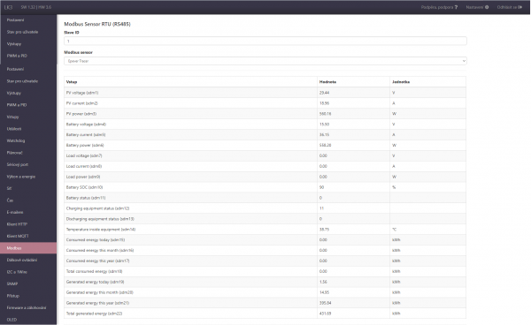Select Výkon a energie in sidebar
This screenshot has height=325, width=531.
(x=21, y=177)
